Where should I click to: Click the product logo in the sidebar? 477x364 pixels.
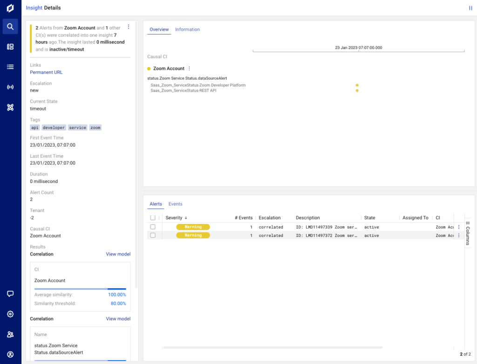point(10,8)
